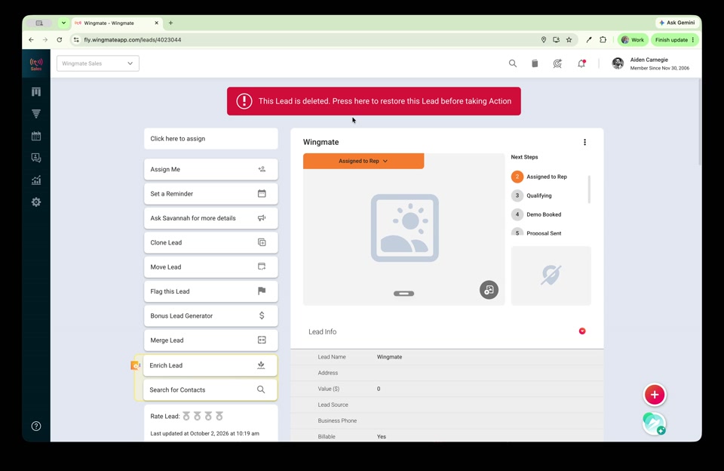Select the Proposal Sent step
This screenshot has height=471, width=724.
pos(536,232)
